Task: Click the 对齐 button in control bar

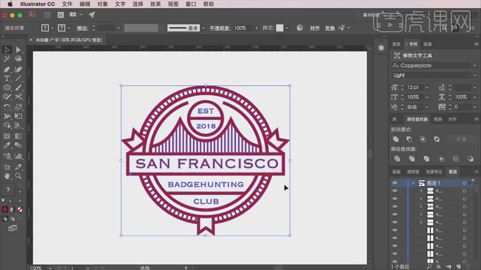Action: pos(315,29)
